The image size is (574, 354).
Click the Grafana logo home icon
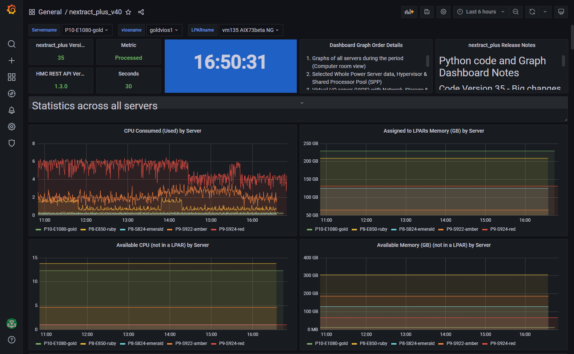(11, 9)
